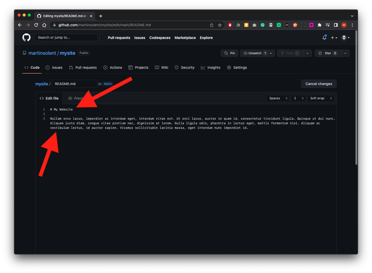Expand the indent size 2 dropdown

[x=298, y=98]
